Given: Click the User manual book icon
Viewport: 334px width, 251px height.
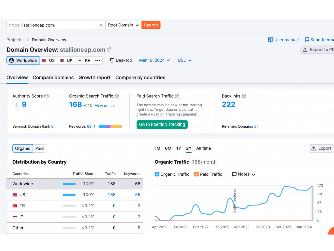Looking at the screenshot, I should (270, 40).
